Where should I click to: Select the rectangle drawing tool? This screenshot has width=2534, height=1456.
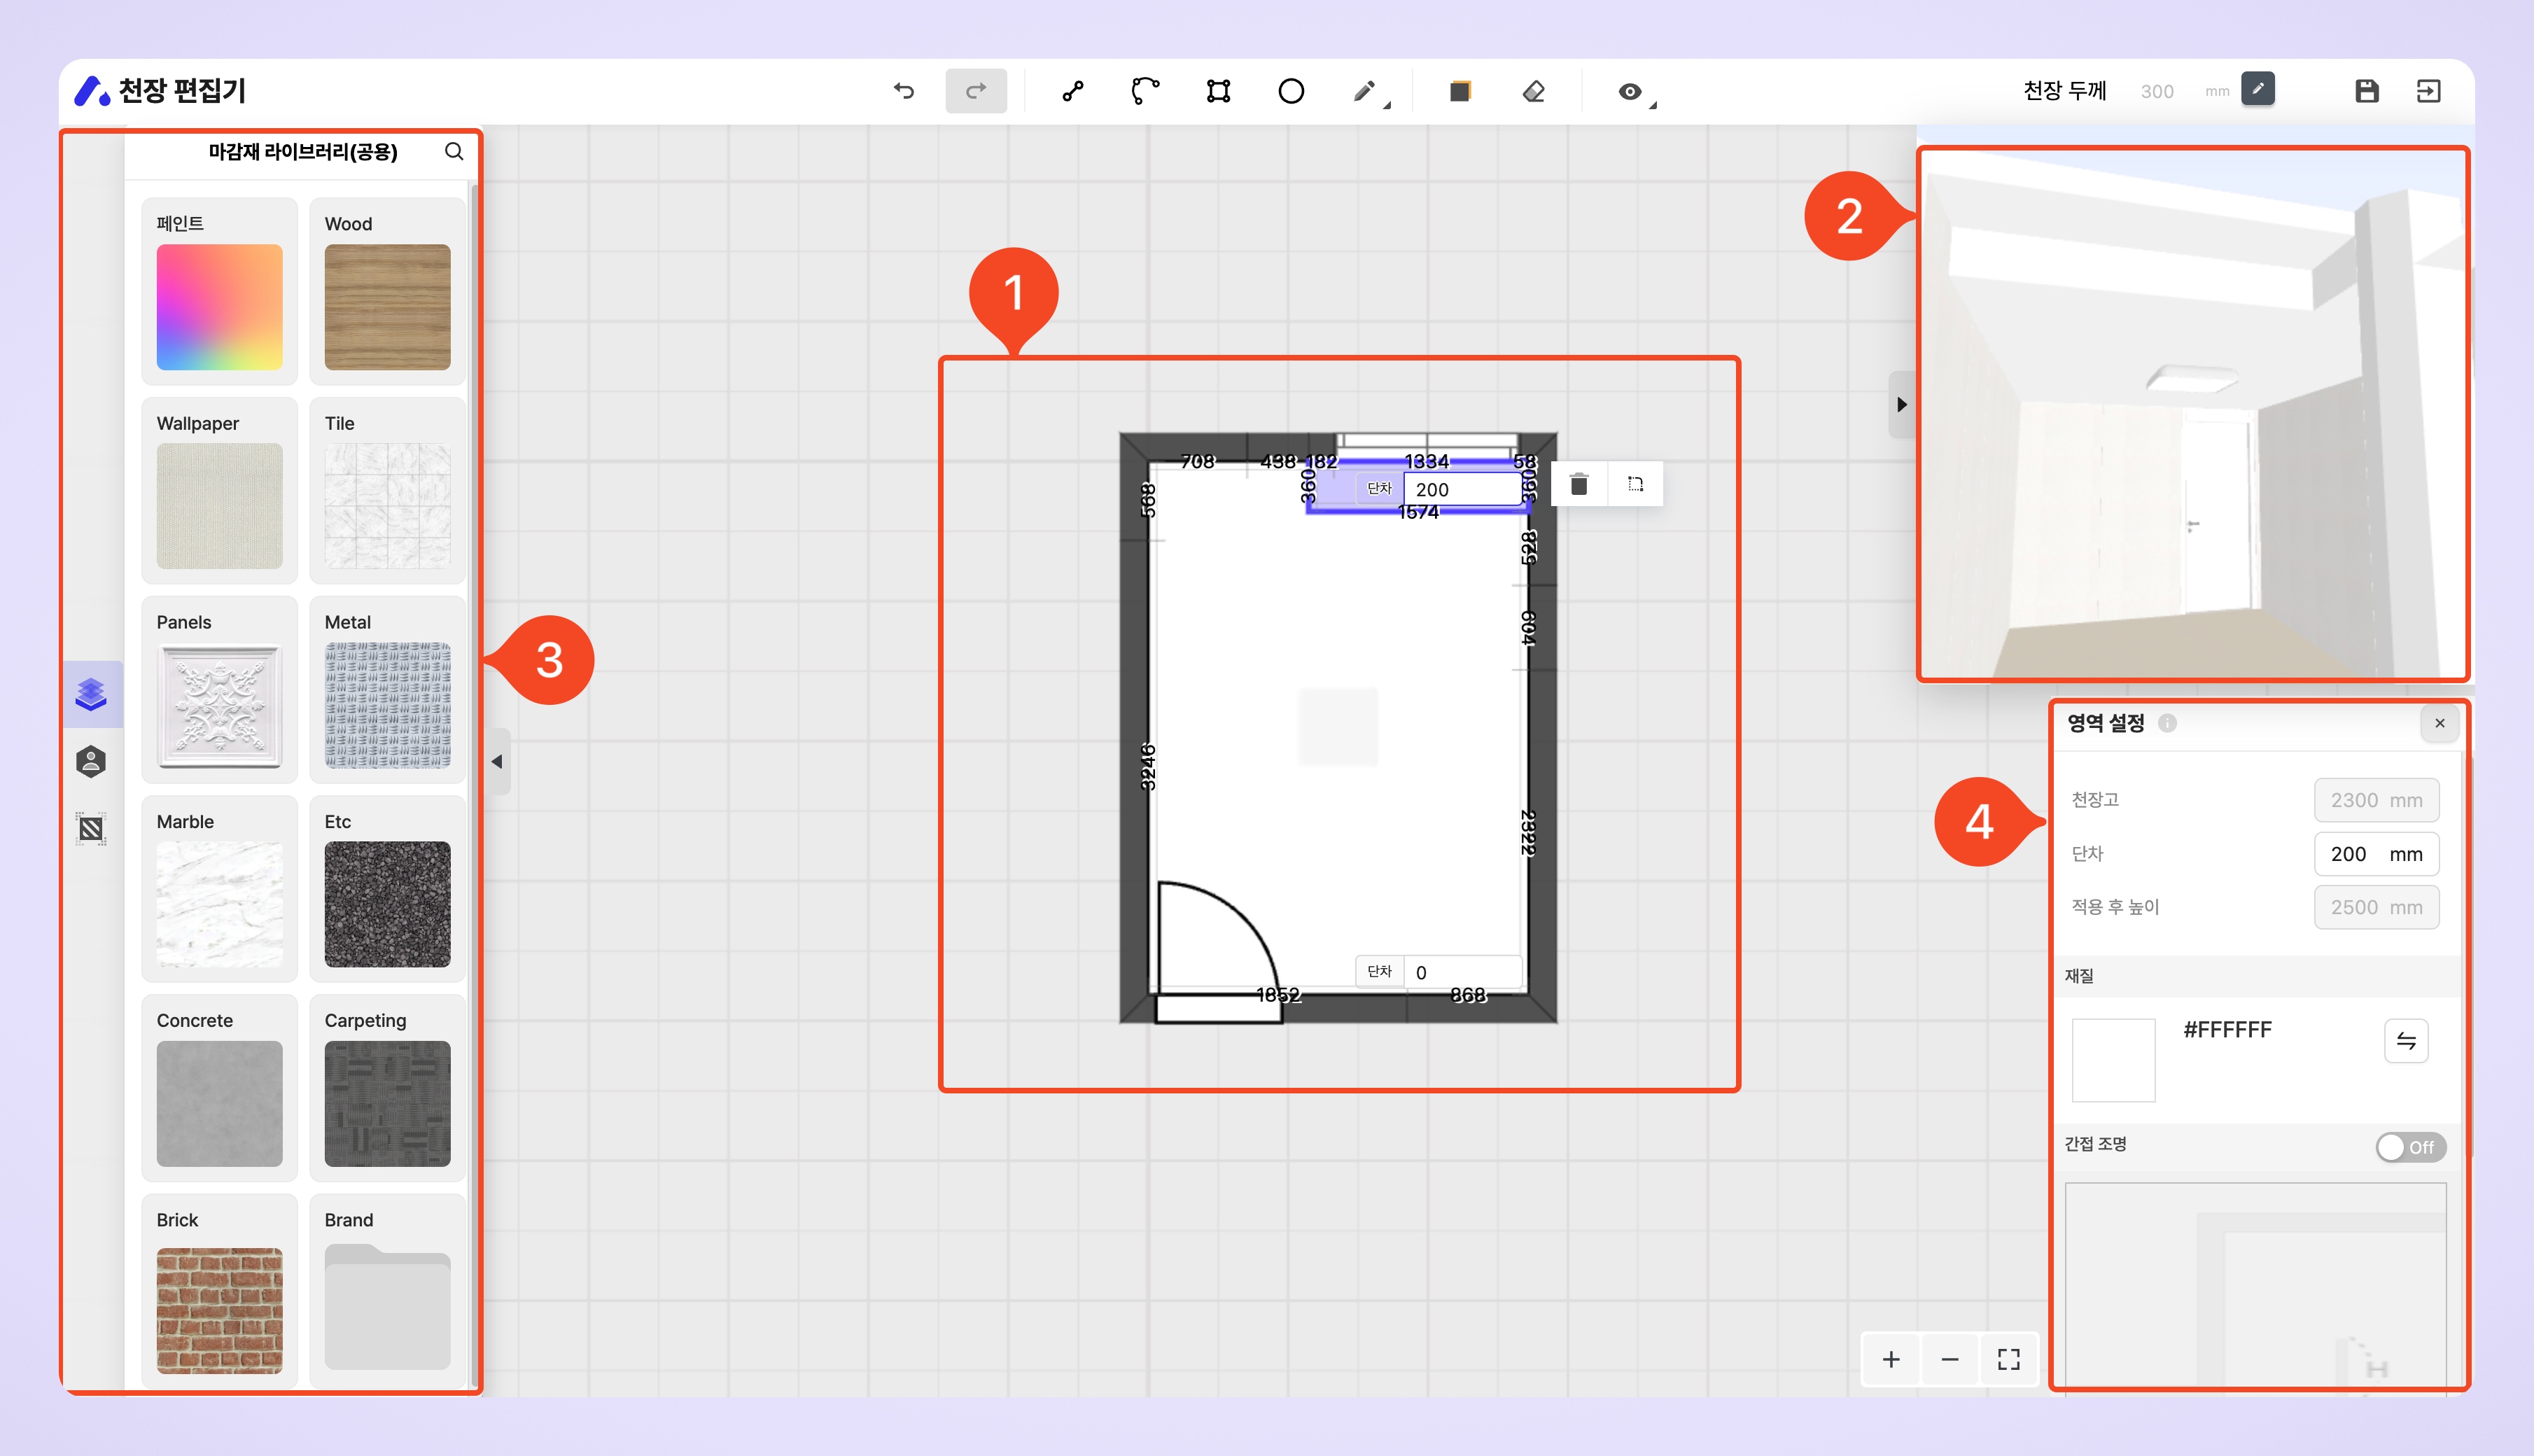coord(1218,91)
